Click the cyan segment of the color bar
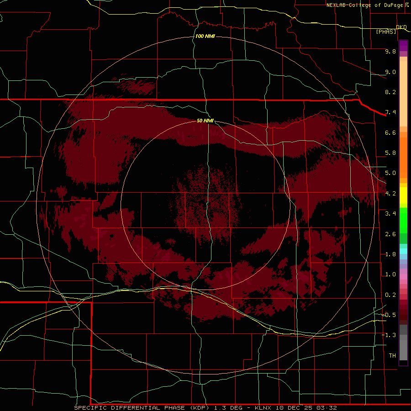The image size is (411, 411). (x=403, y=251)
